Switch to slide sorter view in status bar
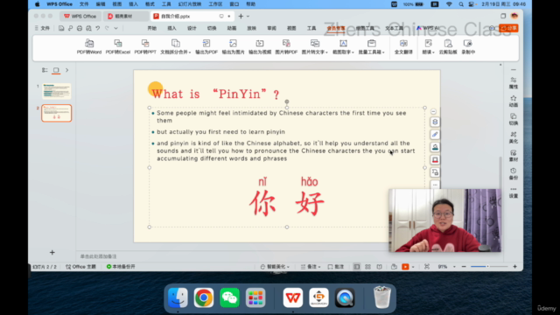 [367, 267]
